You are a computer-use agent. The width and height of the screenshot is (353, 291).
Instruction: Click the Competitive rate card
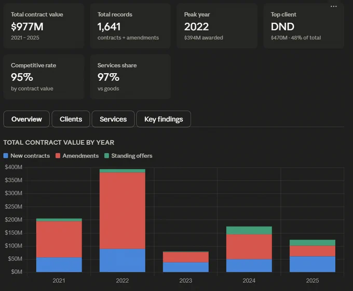coord(44,77)
